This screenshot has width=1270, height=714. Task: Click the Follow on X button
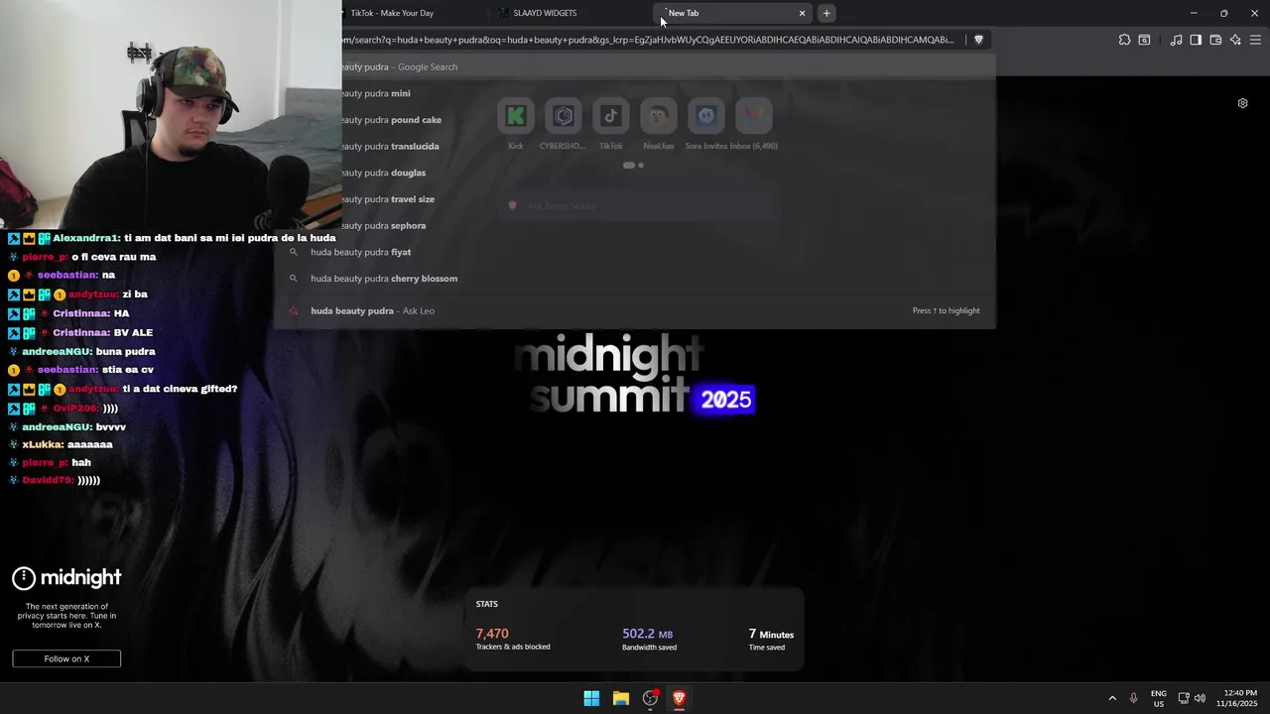[66, 658]
